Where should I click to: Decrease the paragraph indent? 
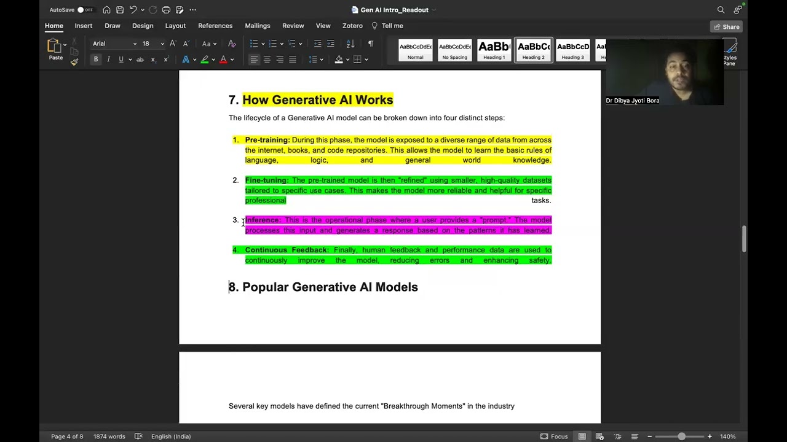pos(317,44)
